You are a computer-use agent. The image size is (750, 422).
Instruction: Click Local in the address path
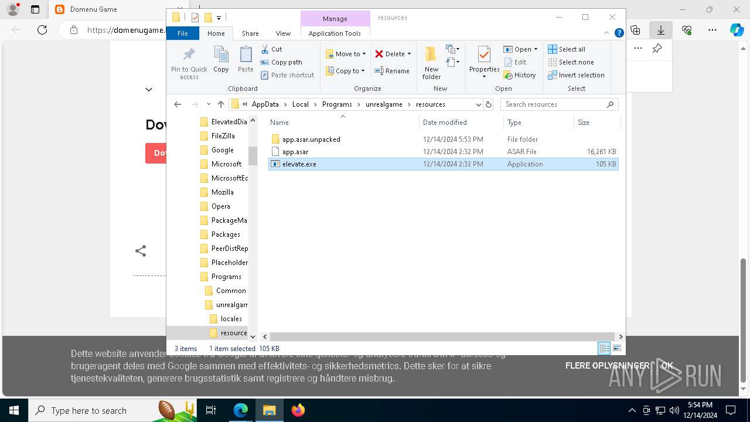[300, 104]
